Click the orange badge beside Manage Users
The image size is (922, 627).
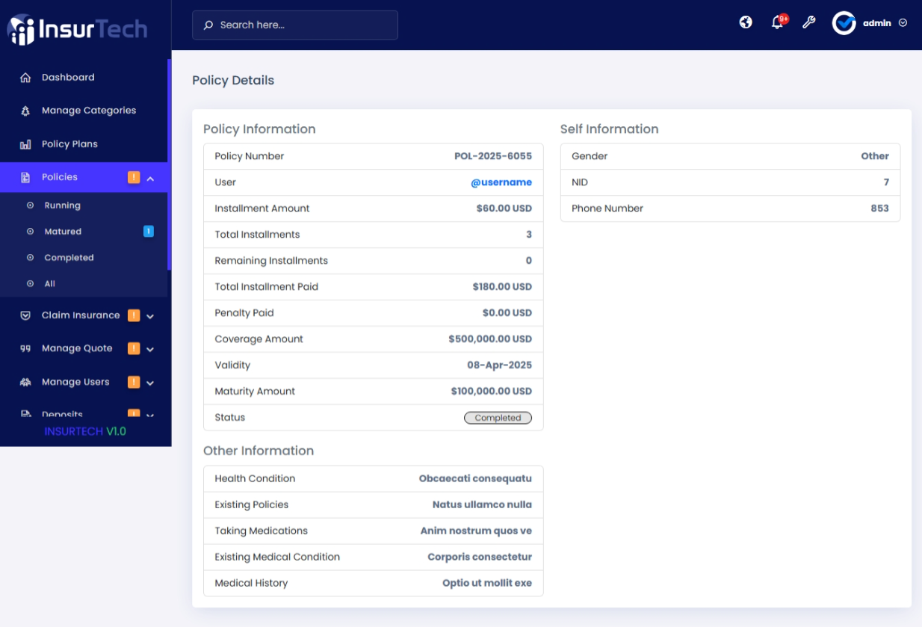coord(134,382)
